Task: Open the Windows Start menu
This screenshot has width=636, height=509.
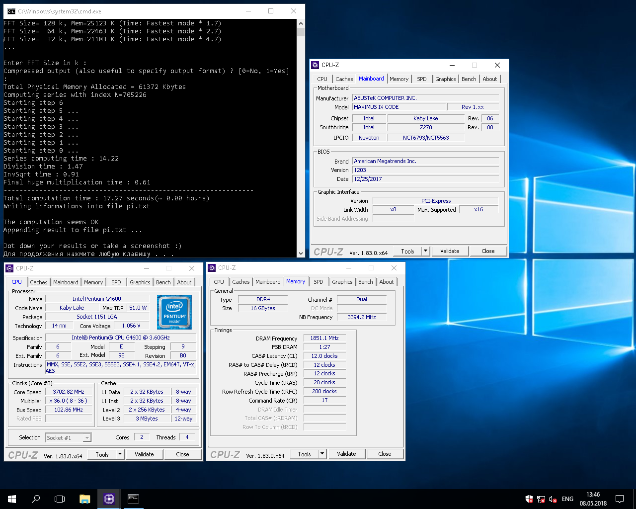Action: (12, 499)
